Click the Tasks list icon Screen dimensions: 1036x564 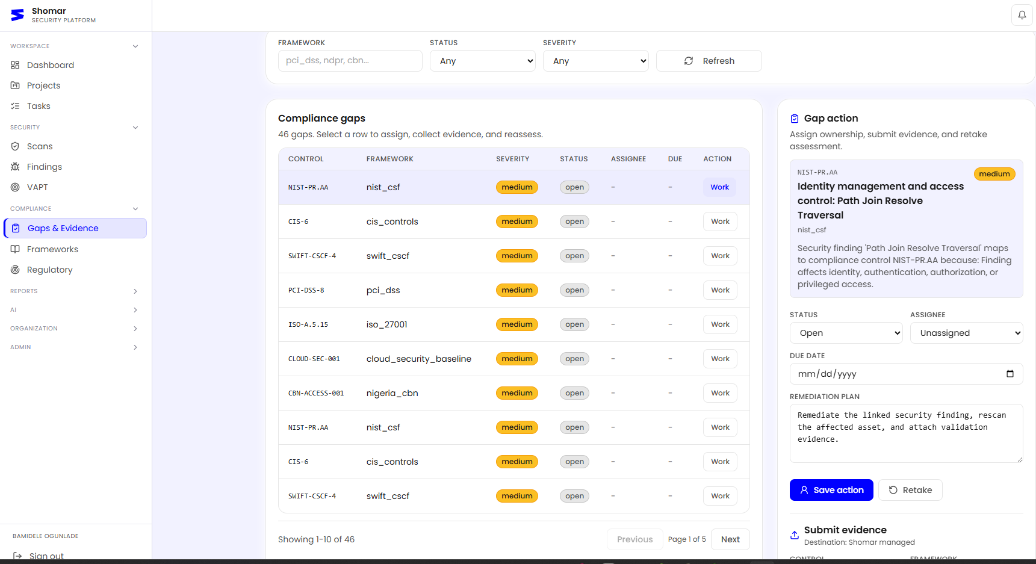pyautogui.click(x=15, y=106)
